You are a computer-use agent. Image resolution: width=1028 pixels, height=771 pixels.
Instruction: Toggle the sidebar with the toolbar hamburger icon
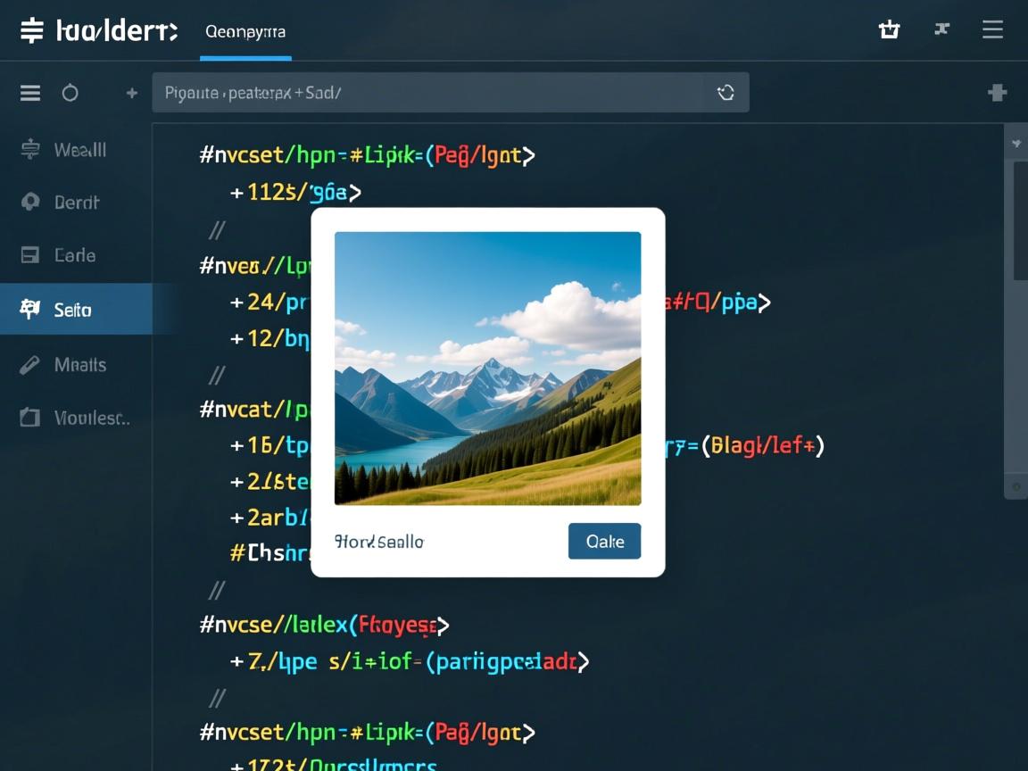click(30, 93)
